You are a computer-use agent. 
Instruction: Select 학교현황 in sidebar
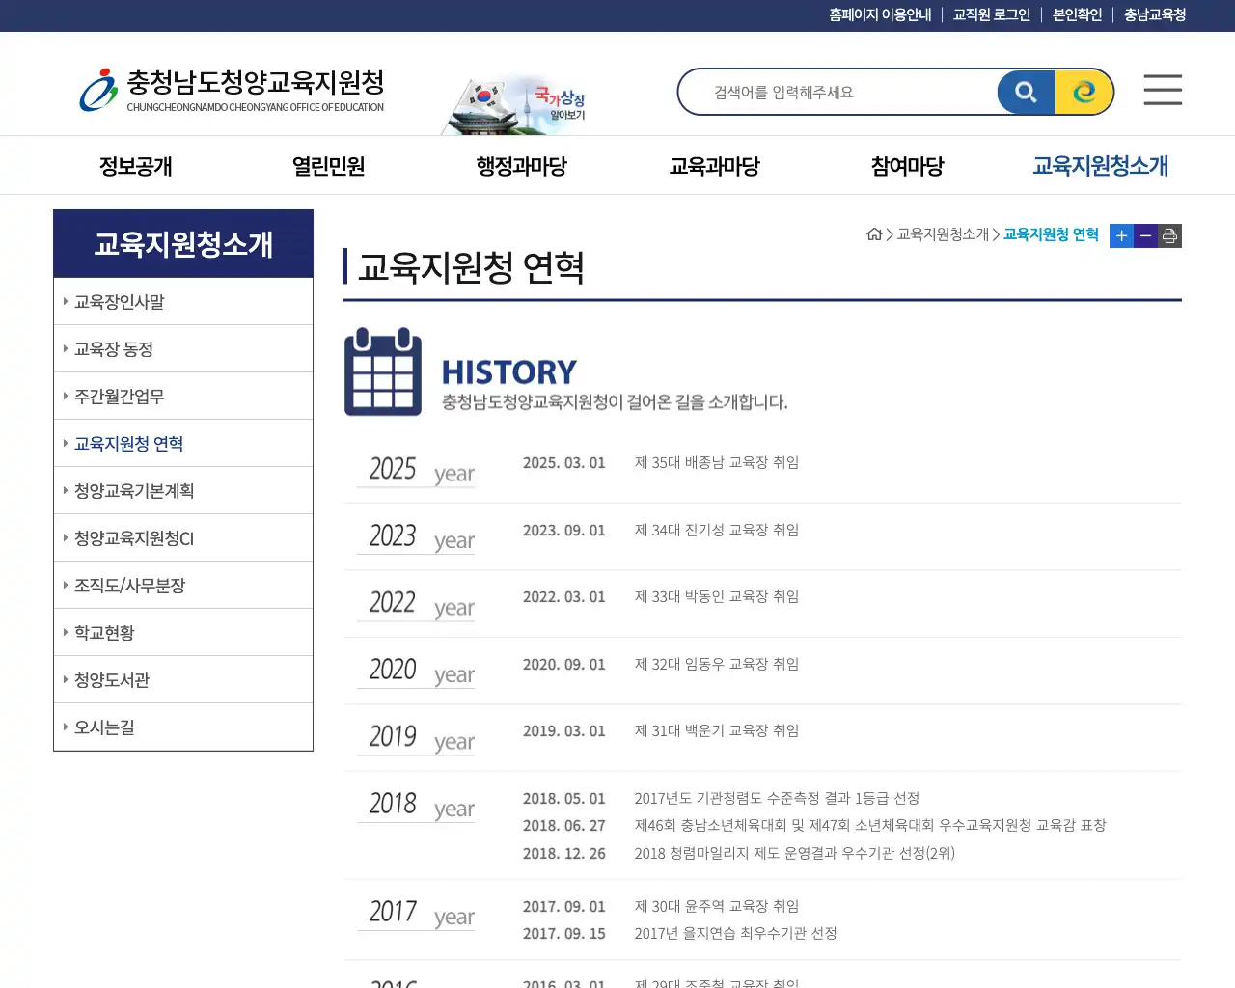point(183,633)
